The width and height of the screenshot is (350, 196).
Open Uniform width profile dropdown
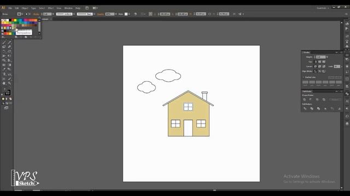74,14
